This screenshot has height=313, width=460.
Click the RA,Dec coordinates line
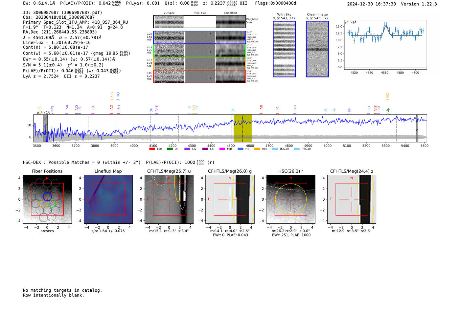pos(60,32)
